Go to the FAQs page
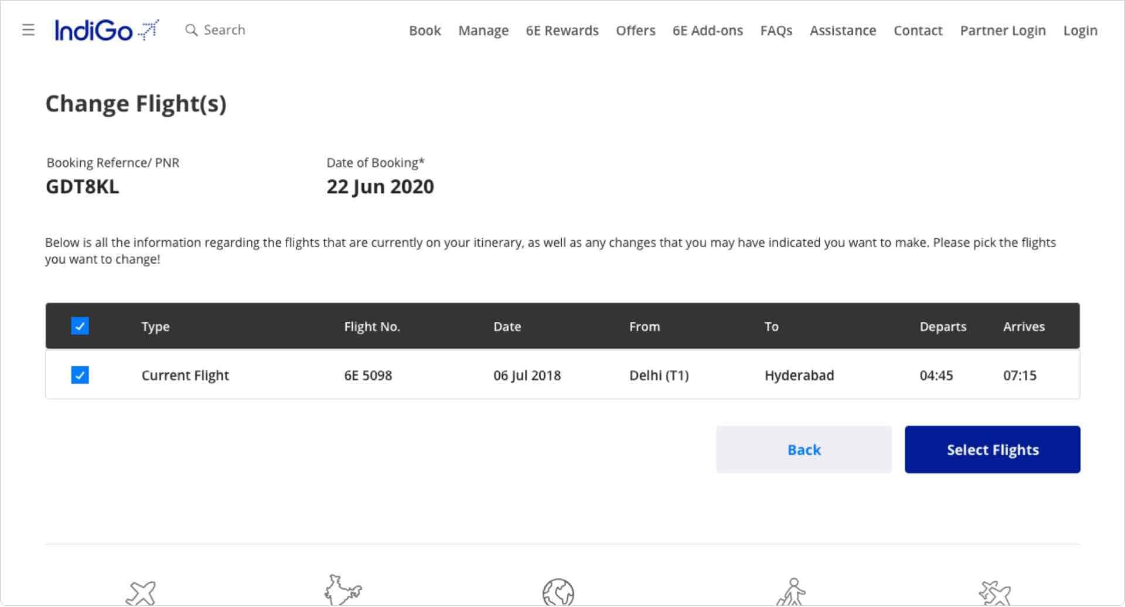Screen dimensions: 1125x607 coord(776,30)
